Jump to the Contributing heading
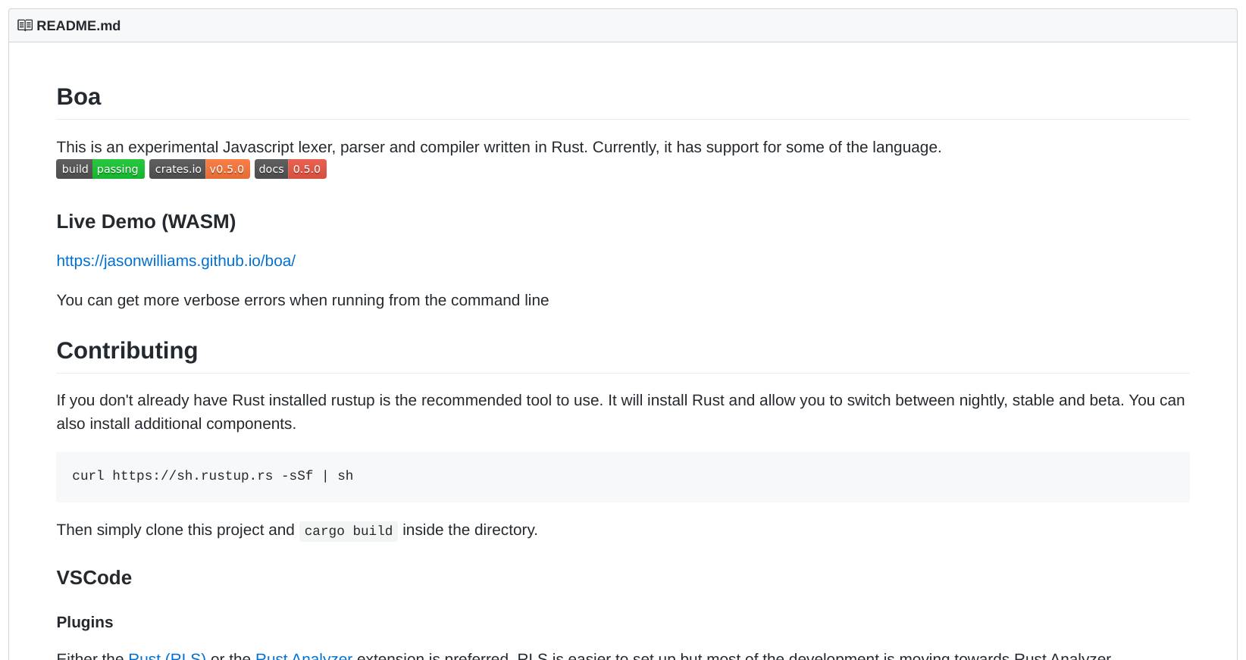This screenshot has width=1246, height=660. (127, 350)
